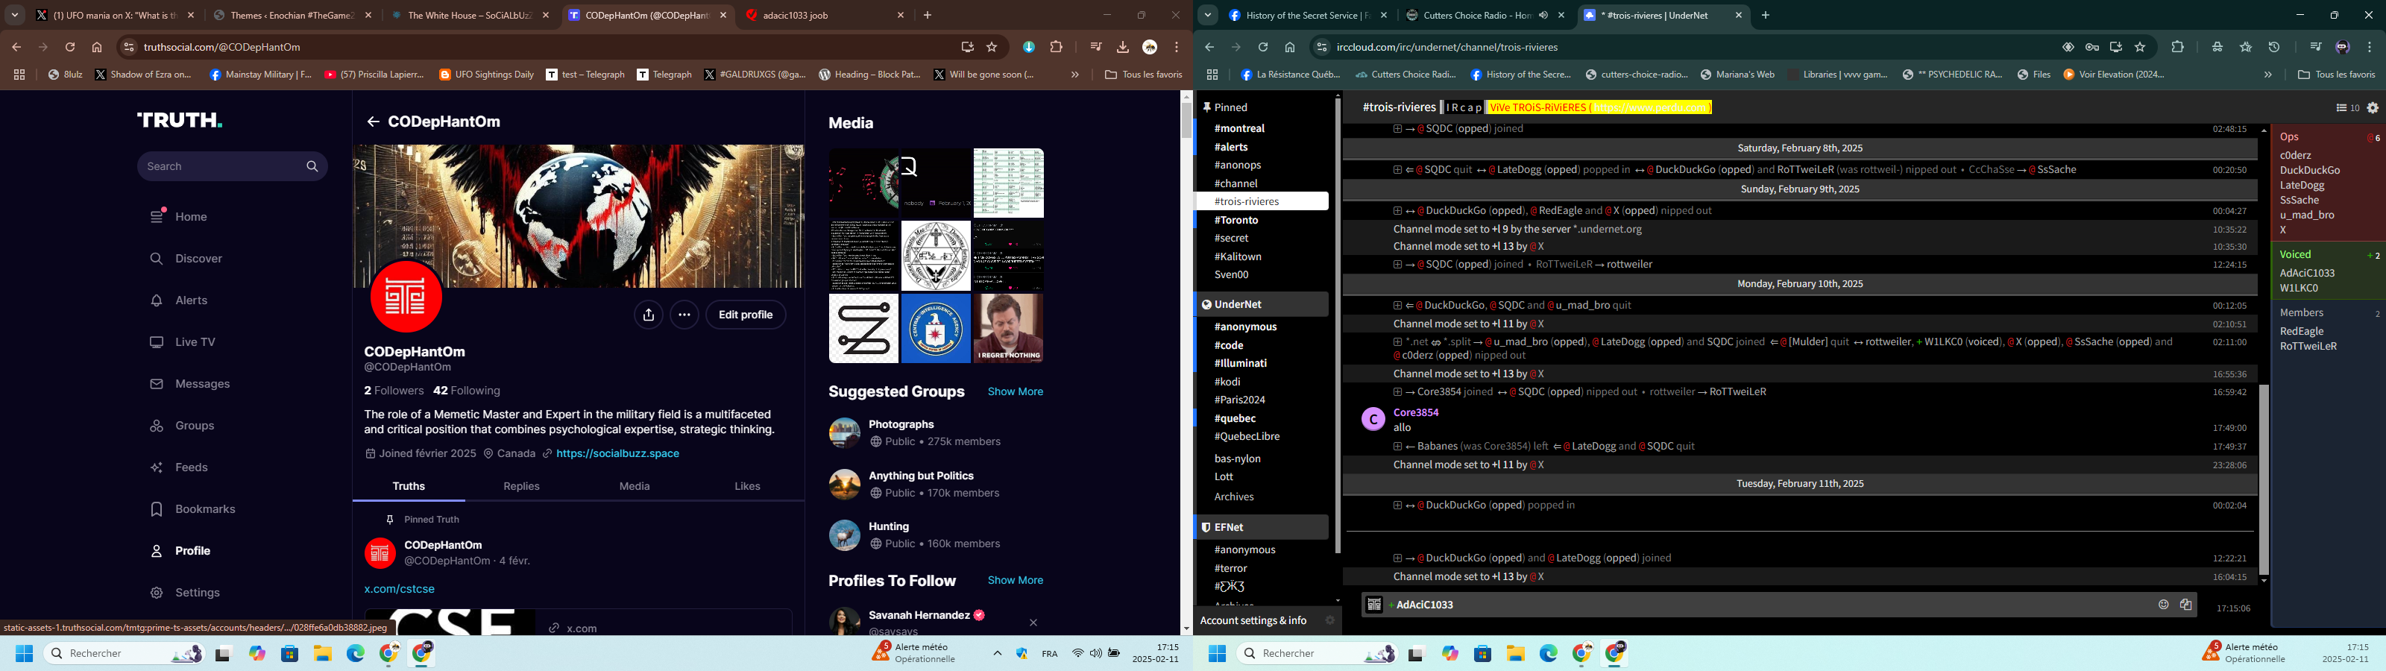Open the emoji picker in IRCCloud message box
The width and height of the screenshot is (2386, 671).
click(2164, 605)
